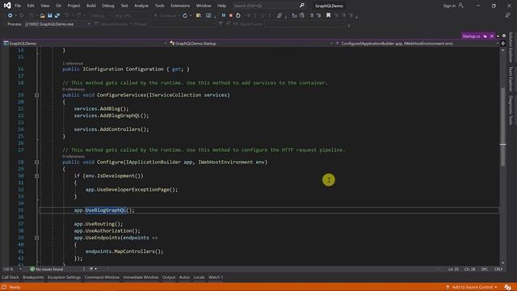The width and height of the screenshot is (517, 291).
Task: Collapse the if env.IsDevelopment block
Action: coord(36,176)
